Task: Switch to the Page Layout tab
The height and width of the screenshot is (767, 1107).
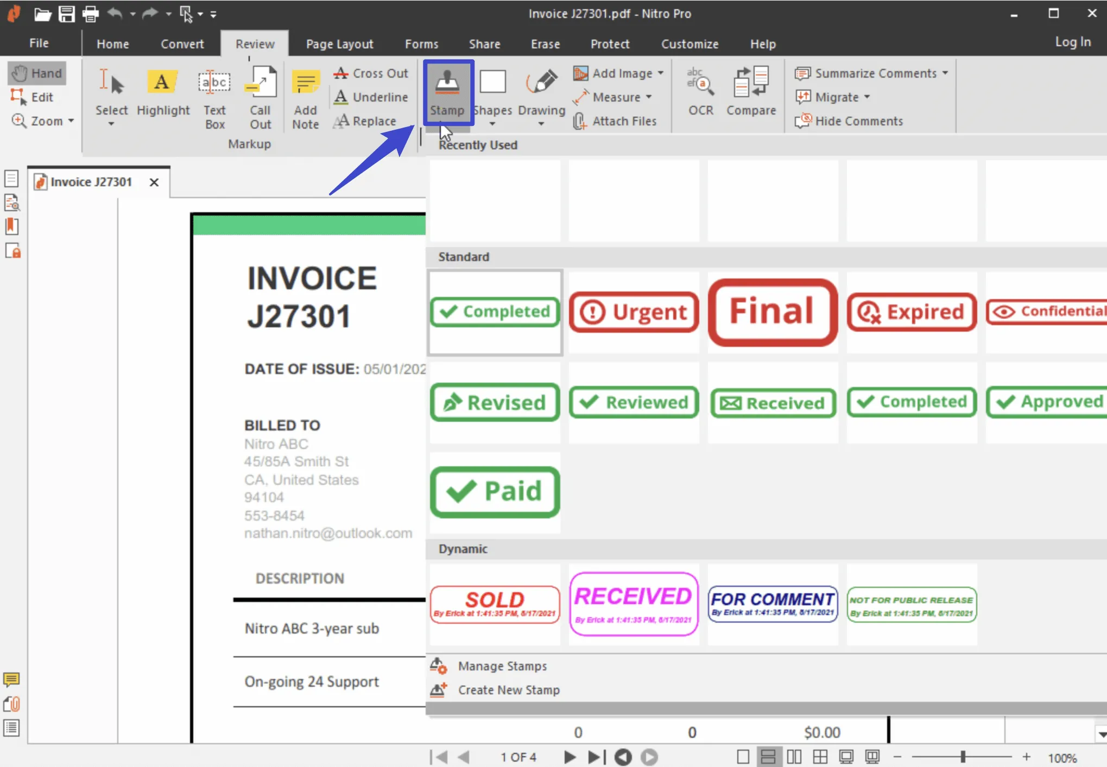Action: tap(339, 44)
